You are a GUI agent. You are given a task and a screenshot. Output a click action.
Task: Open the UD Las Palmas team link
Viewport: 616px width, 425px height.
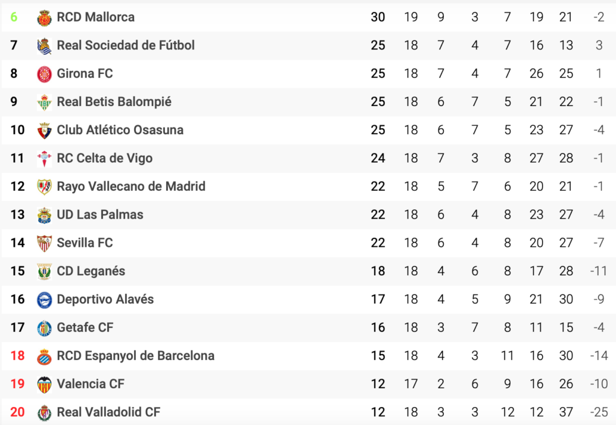coord(100,215)
